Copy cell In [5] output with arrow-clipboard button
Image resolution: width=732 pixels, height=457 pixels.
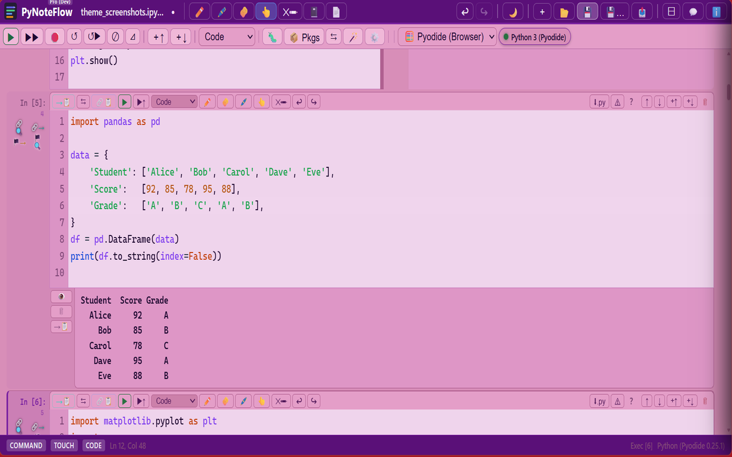61,326
